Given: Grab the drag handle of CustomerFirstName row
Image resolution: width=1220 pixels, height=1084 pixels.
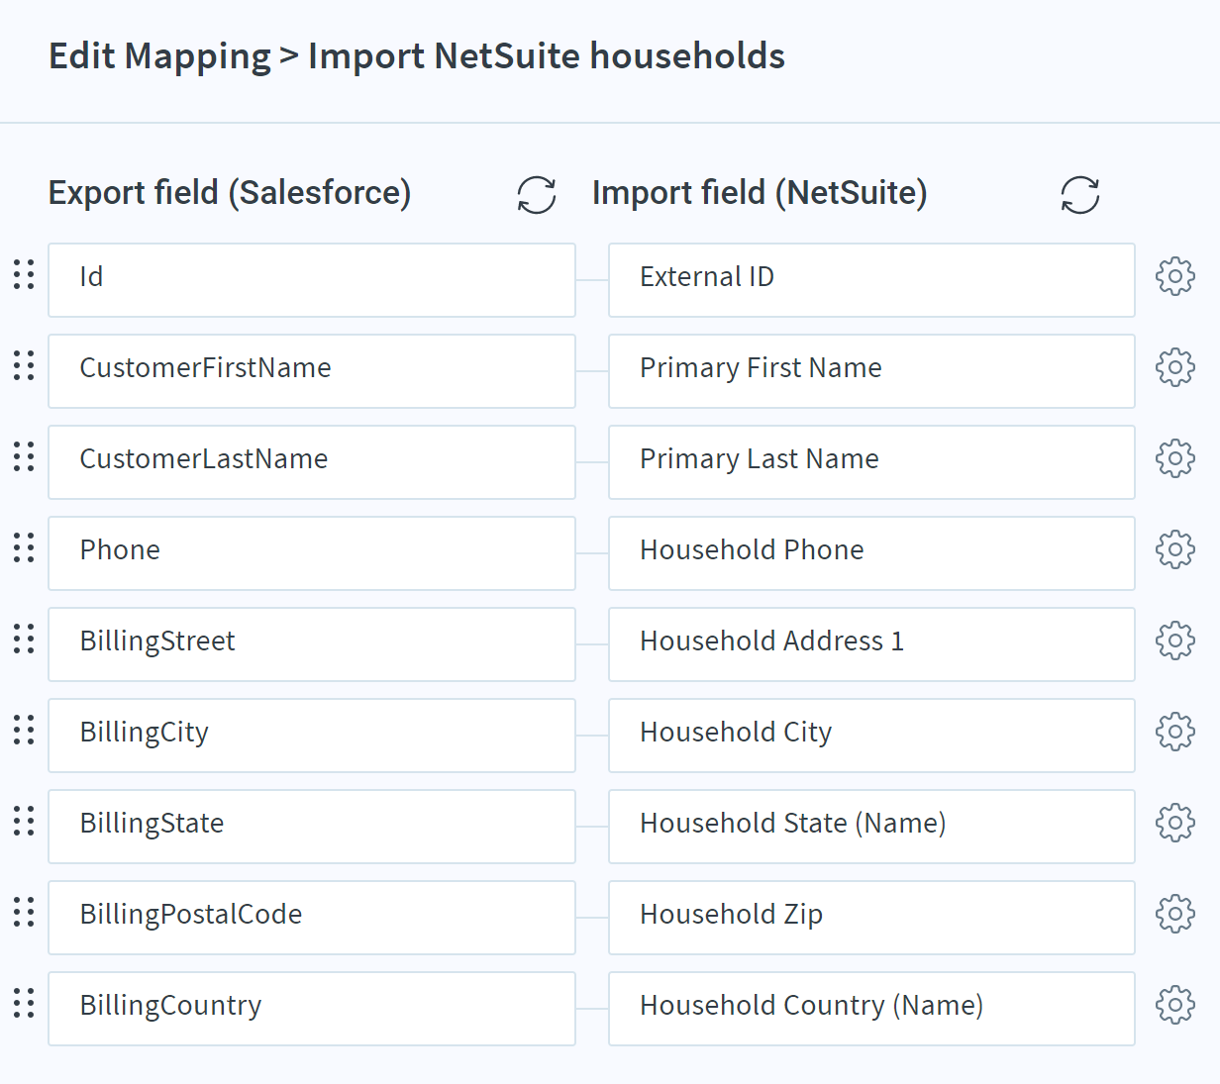Looking at the screenshot, I should [24, 365].
